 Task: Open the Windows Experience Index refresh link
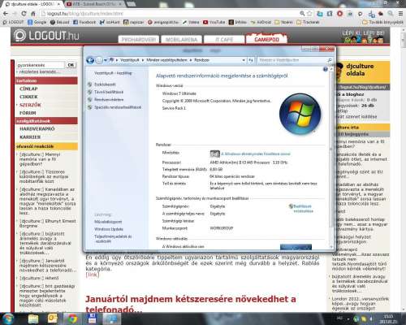pos(256,154)
